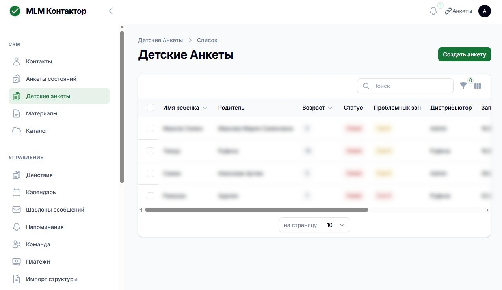Click the Список breadcrumb item
This screenshot has width=502, height=290.
(207, 40)
